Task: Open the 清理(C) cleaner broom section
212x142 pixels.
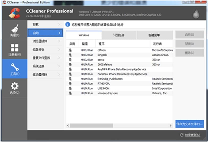Action: (15, 30)
